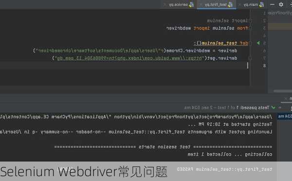Open the Project panel gear settings icon
292x181 pixels.
pos(281,4)
